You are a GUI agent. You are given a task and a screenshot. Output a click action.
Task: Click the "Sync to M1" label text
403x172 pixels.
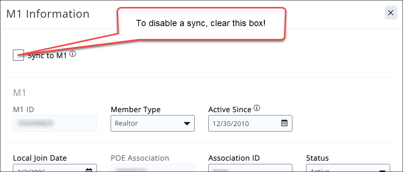click(x=48, y=56)
